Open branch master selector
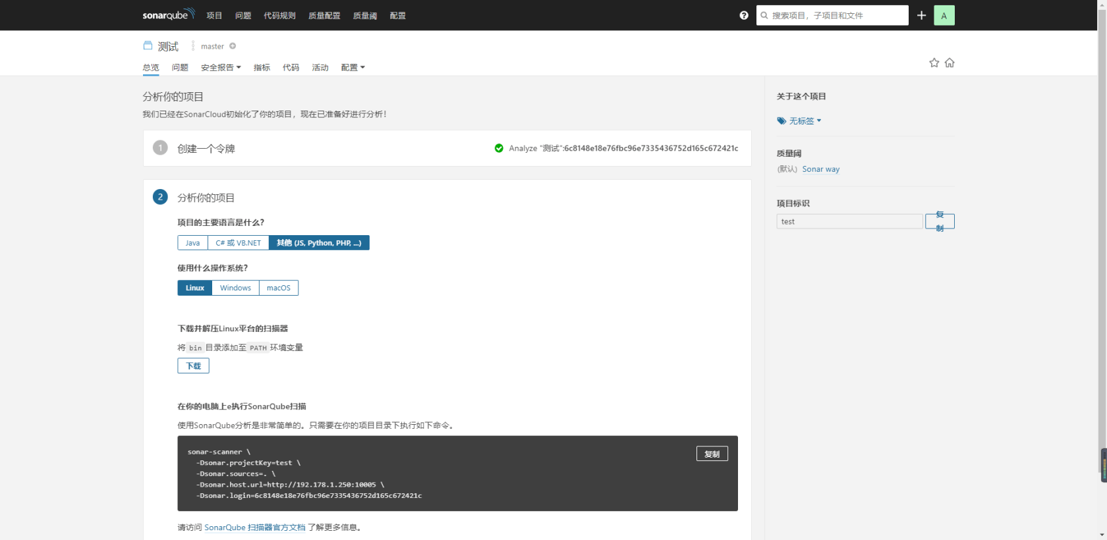 point(212,46)
